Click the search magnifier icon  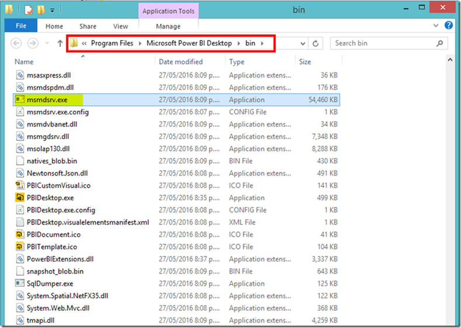(439, 43)
